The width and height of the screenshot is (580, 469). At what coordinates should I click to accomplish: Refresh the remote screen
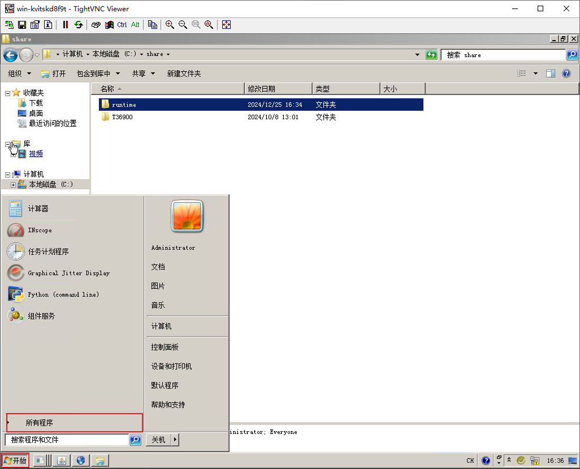pyautogui.click(x=79, y=25)
